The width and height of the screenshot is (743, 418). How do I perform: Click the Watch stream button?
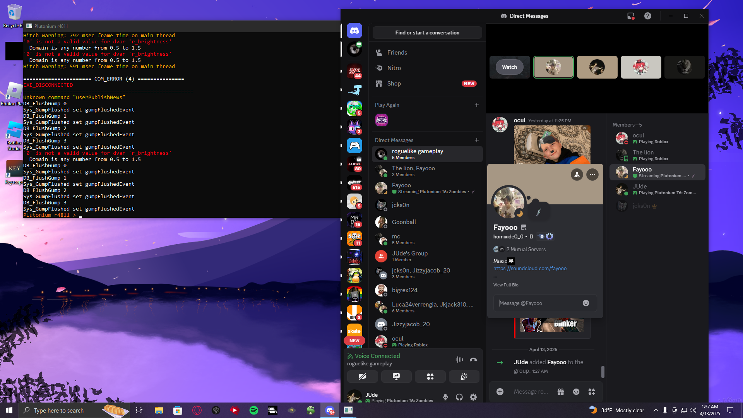tap(510, 67)
